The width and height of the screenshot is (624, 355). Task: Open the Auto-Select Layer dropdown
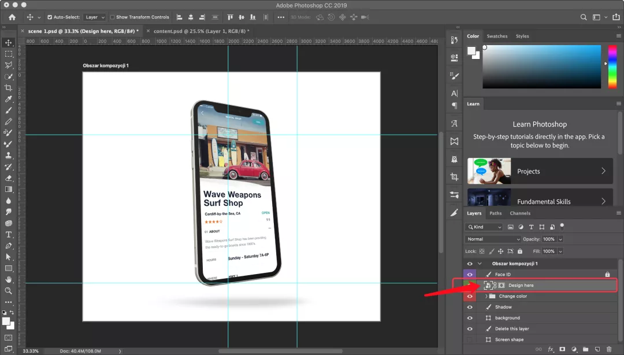[x=94, y=17]
